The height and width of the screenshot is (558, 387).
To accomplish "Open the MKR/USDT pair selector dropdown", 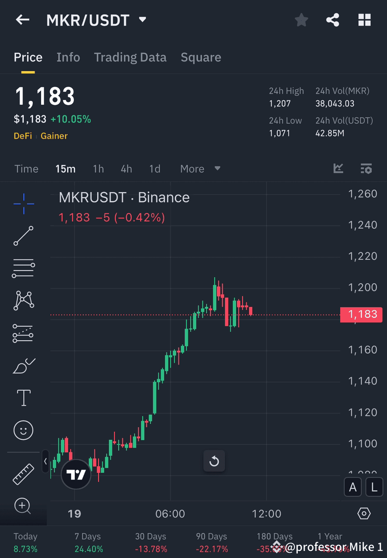I will (x=142, y=20).
